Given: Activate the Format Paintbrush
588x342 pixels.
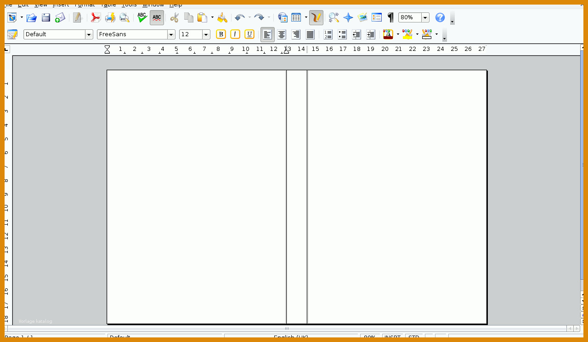Looking at the screenshot, I should [222, 17].
